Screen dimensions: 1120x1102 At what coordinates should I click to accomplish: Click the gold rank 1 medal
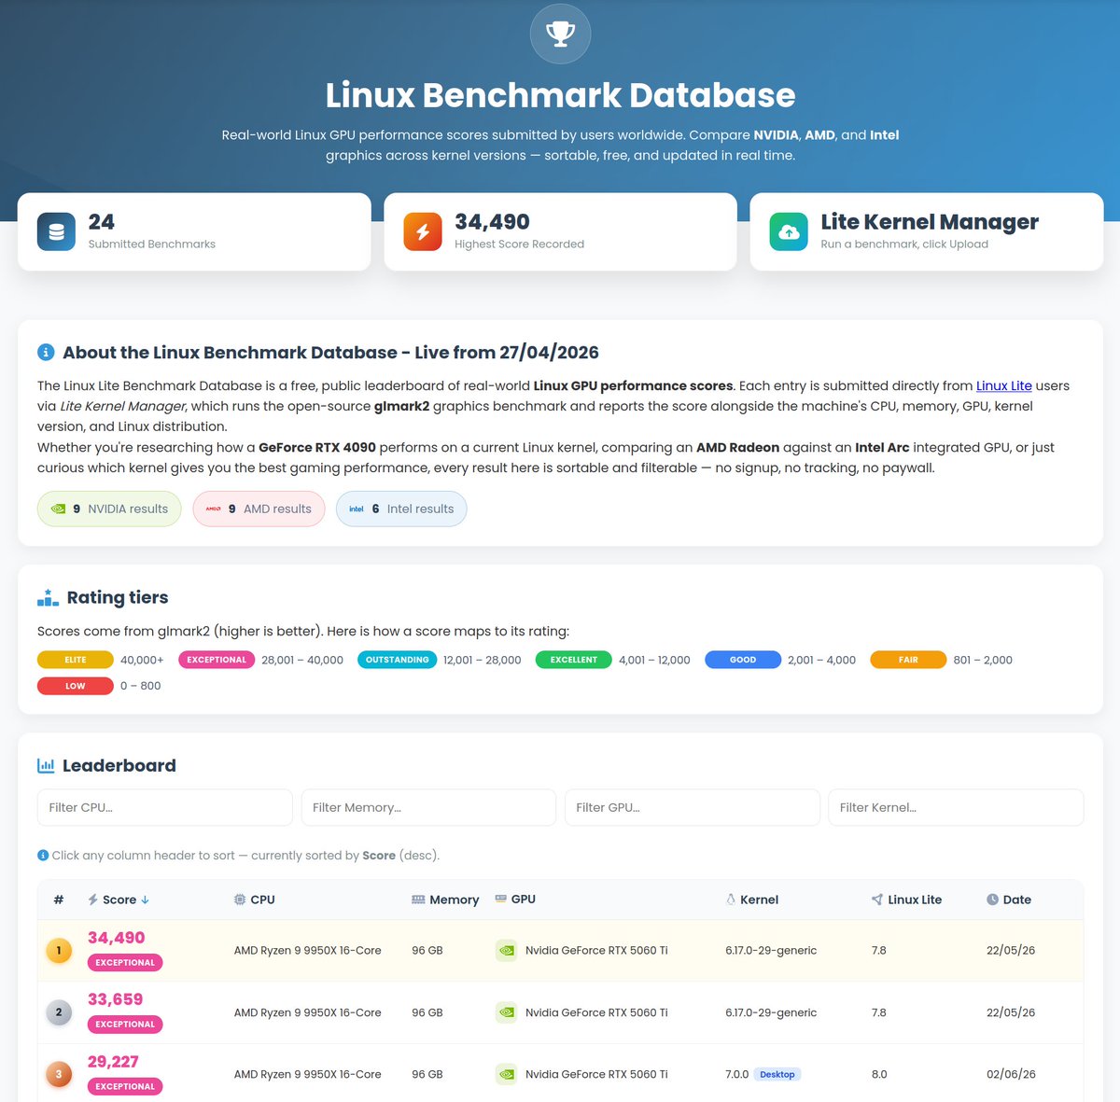(x=59, y=951)
